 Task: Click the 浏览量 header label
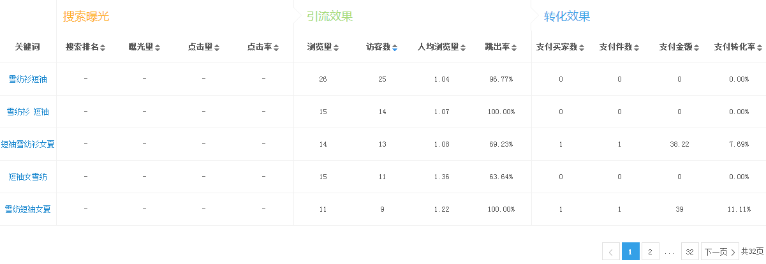click(x=320, y=47)
